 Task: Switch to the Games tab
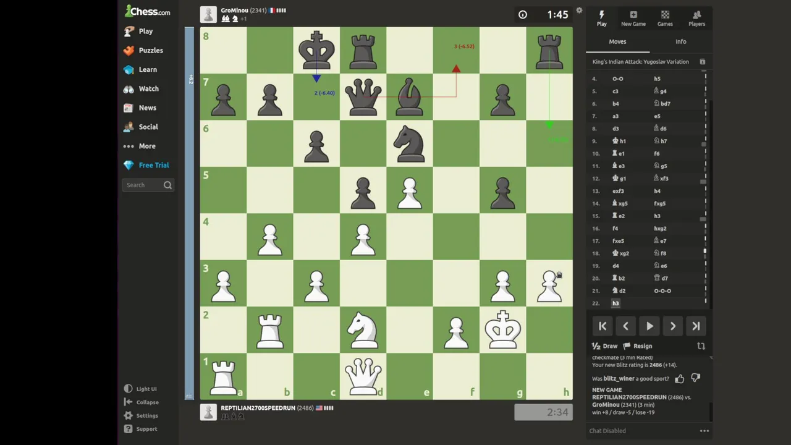click(665, 19)
